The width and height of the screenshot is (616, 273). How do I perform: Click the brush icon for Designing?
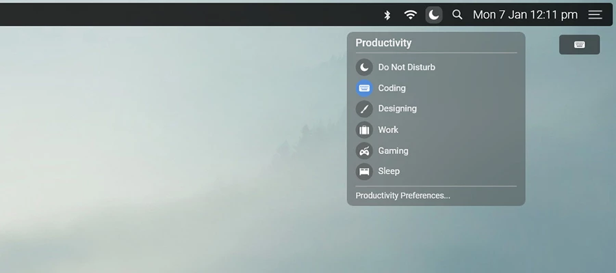[x=364, y=109]
